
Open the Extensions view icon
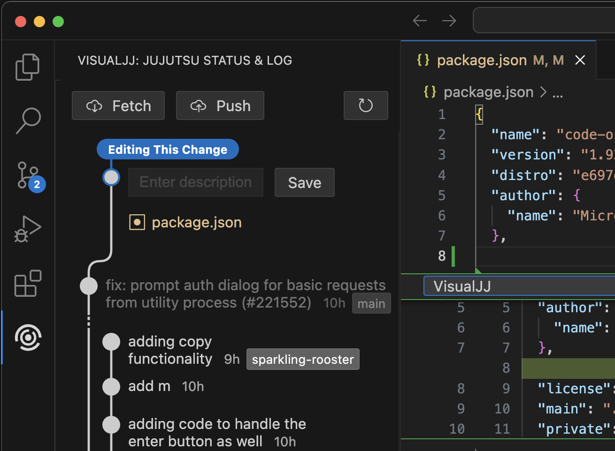(28, 284)
